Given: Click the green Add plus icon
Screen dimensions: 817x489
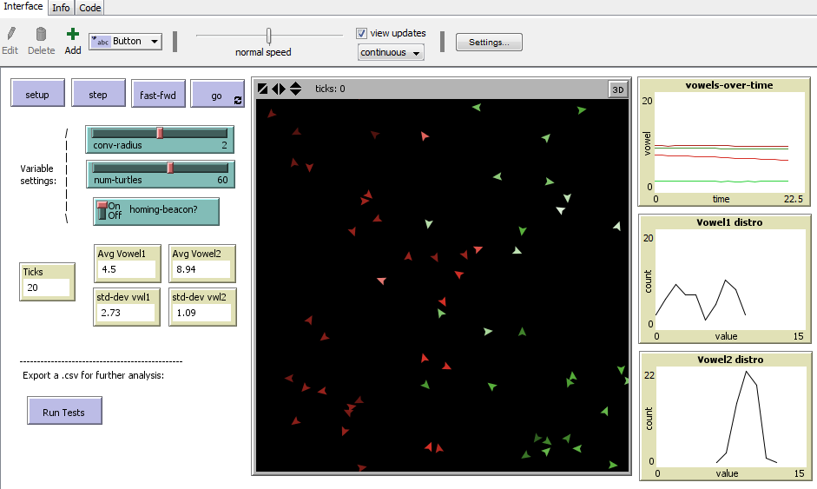Looking at the screenshot, I should click(73, 35).
